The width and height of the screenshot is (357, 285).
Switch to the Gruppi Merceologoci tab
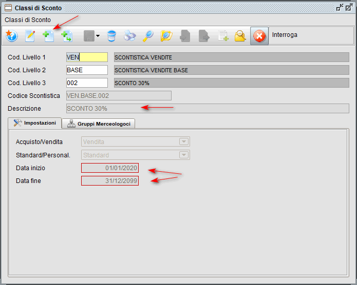tap(98, 124)
